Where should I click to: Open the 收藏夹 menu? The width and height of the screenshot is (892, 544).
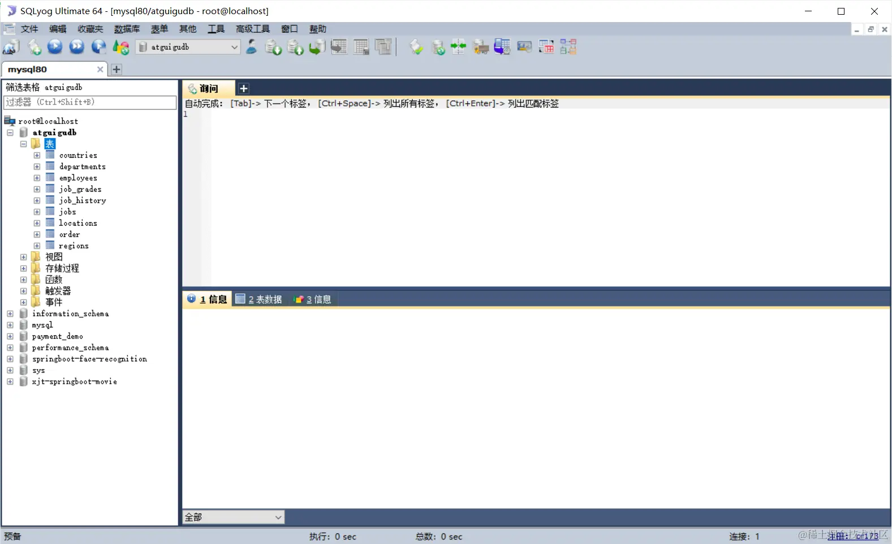(91, 29)
